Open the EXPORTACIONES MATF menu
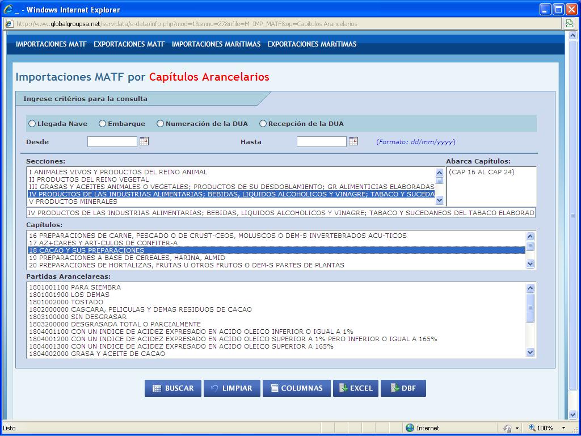 (129, 44)
